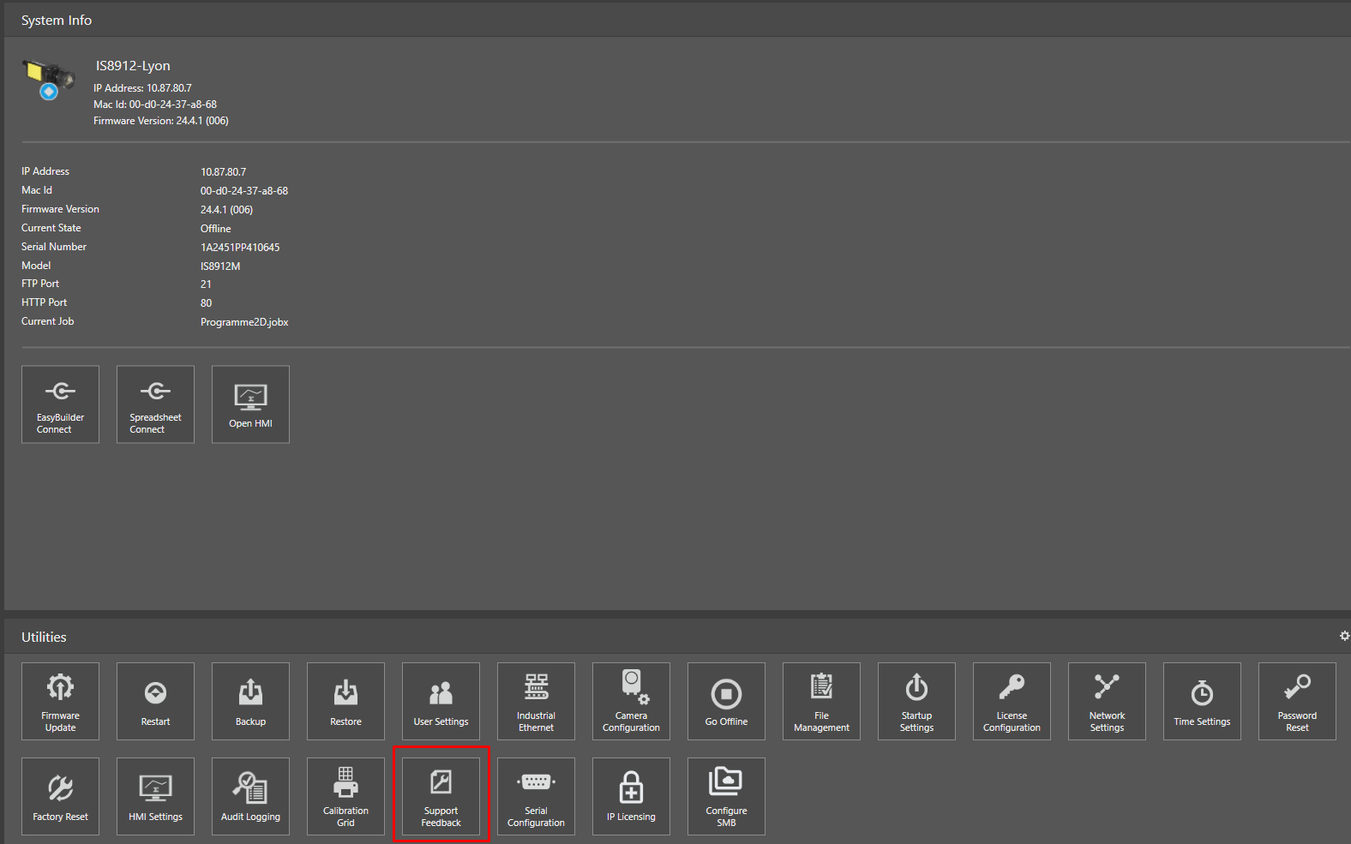Open Network Settings

point(1107,701)
